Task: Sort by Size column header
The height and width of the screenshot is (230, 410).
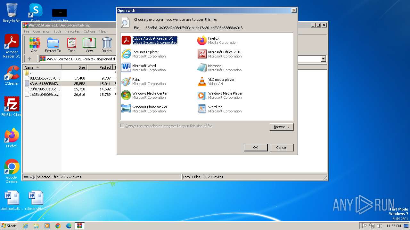Action: tap(74, 67)
